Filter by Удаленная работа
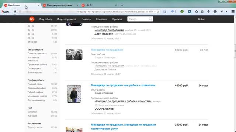Image resolution: width=236 pixels, height=132 pixels. (37, 96)
